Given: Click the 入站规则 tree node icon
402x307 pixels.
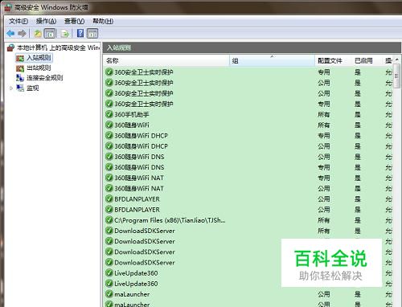Looking at the screenshot, I should coord(20,58).
